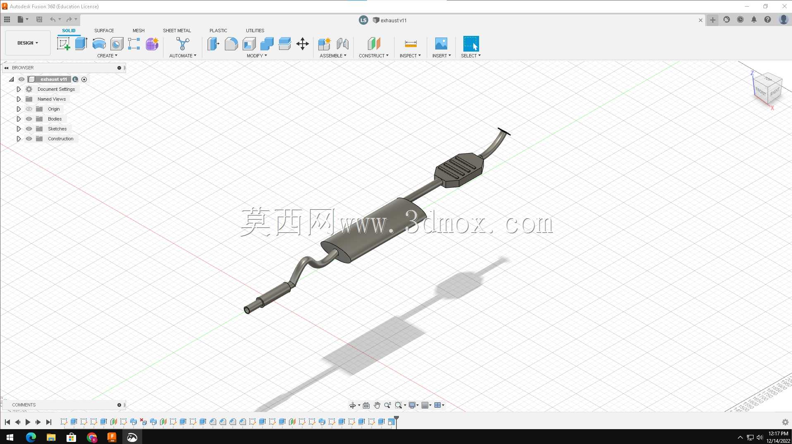
Task: Select the Automate tool icon
Action: pyautogui.click(x=182, y=44)
